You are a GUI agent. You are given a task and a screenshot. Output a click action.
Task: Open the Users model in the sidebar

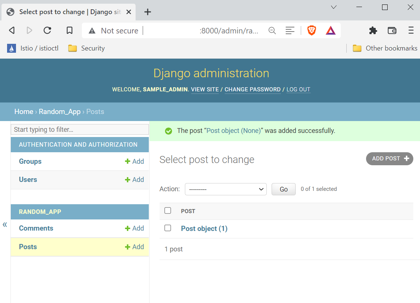click(28, 179)
